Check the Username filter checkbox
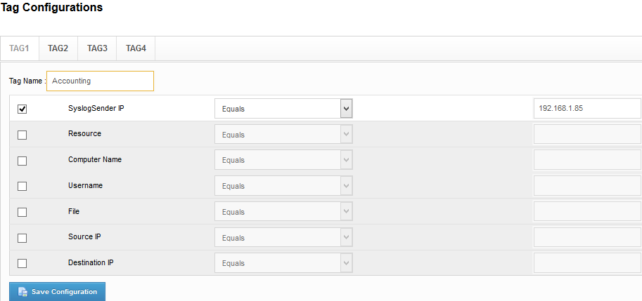Image resolution: width=642 pixels, height=301 pixels. pyautogui.click(x=22, y=187)
